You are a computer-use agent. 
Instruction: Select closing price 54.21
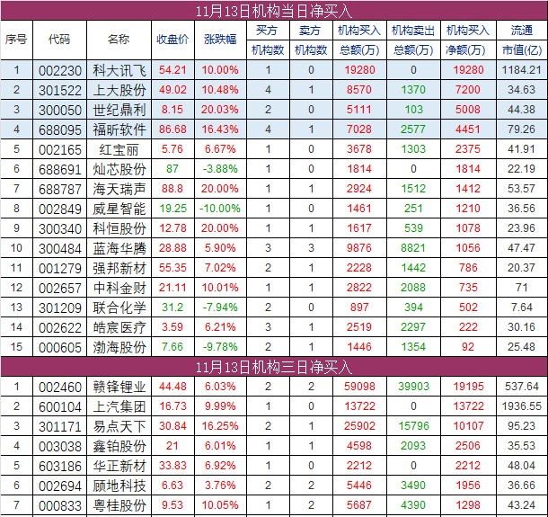[x=172, y=70]
